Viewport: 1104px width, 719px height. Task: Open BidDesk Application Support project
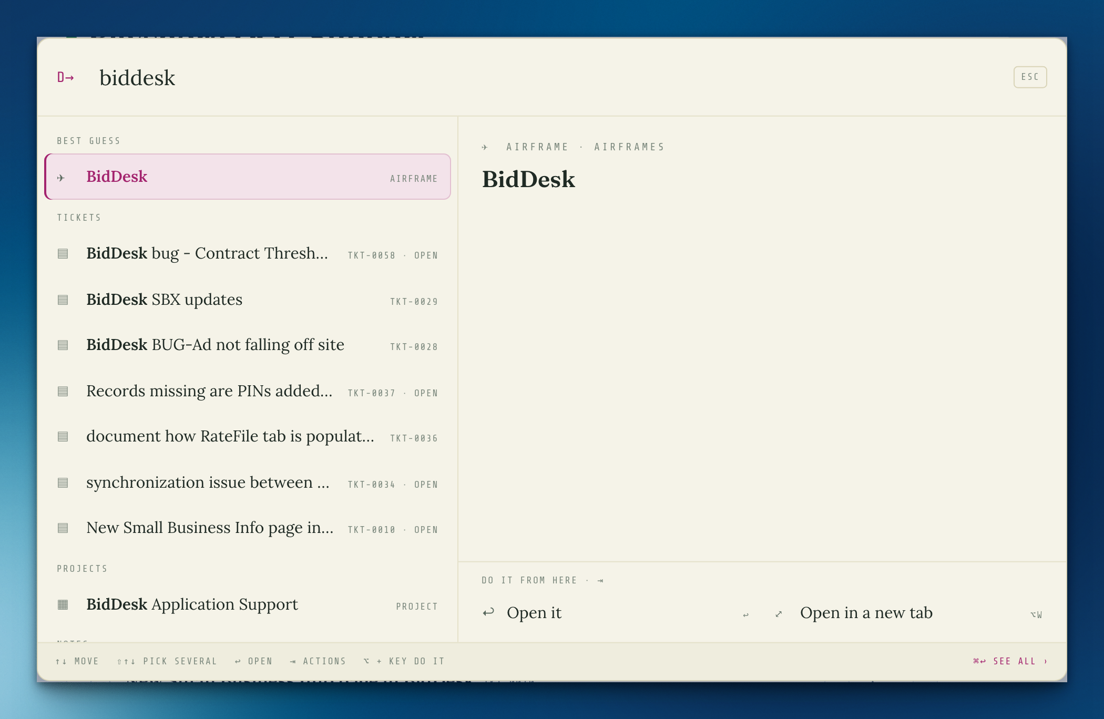248,605
